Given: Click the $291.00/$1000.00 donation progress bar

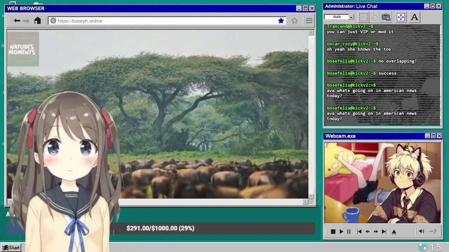Looking at the screenshot, I should pyautogui.click(x=160, y=228).
